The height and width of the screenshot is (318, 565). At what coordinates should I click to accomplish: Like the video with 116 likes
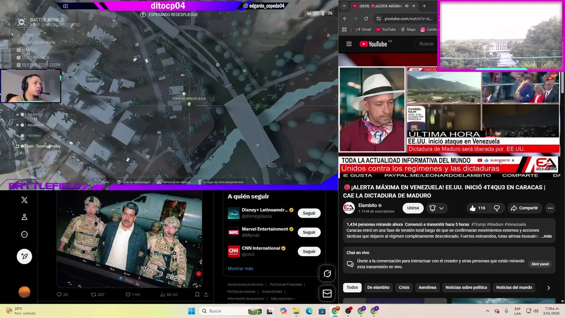click(x=478, y=208)
